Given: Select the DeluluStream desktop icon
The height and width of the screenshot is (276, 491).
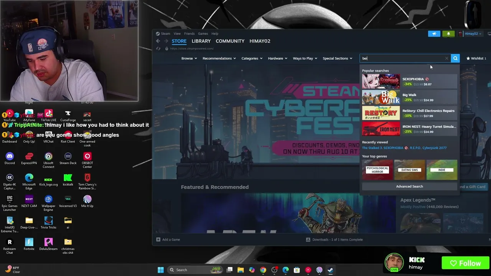Looking at the screenshot, I should [x=48, y=244].
